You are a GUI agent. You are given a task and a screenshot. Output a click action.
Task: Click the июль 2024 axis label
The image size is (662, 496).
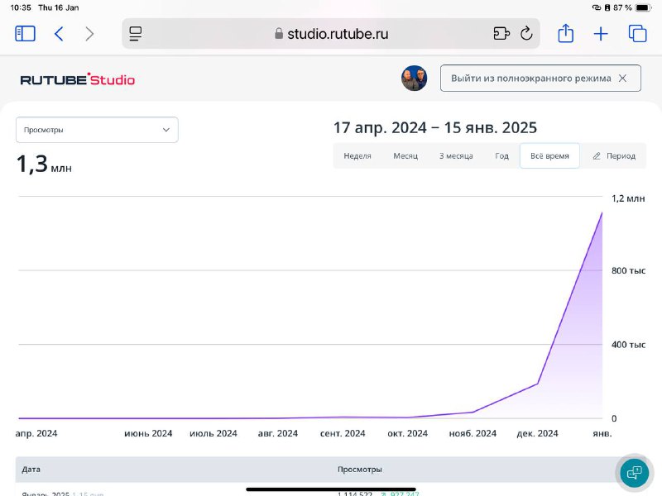tap(213, 433)
